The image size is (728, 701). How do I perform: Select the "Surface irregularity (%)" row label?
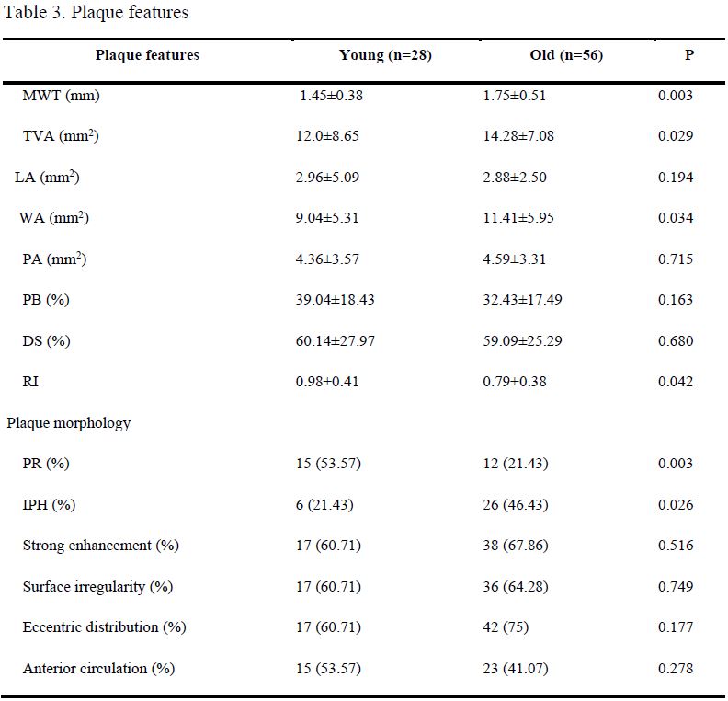[x=98, y=587]
